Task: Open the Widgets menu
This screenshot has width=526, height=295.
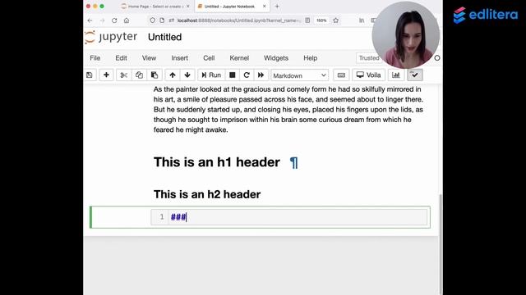Action: tap(276, 58)
